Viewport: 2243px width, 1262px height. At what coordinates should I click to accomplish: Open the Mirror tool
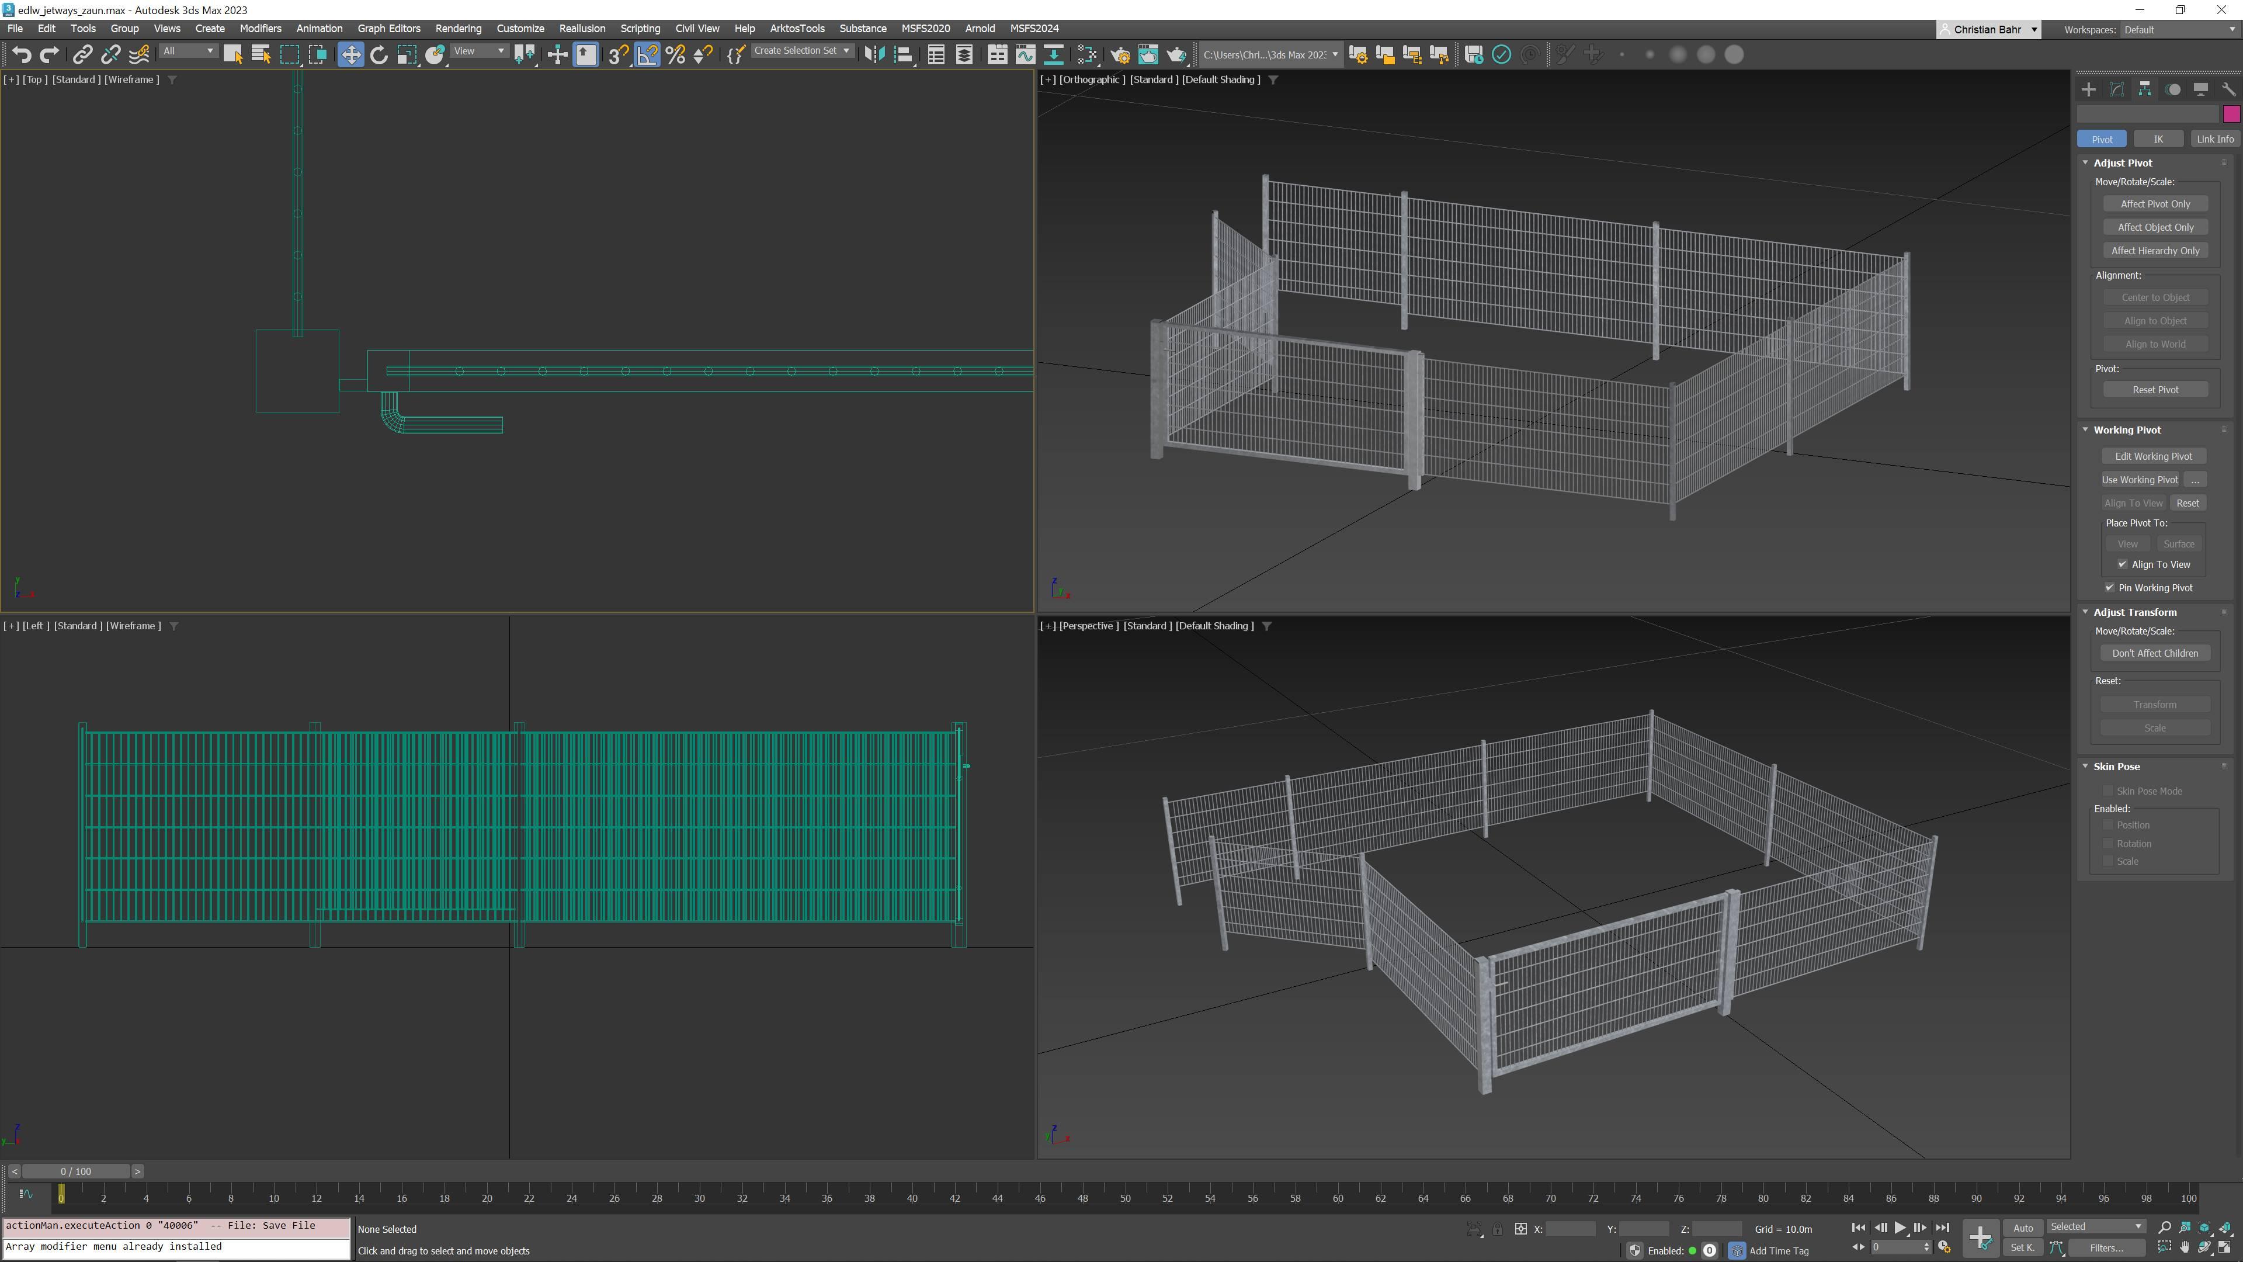click(x=874, y=55)
